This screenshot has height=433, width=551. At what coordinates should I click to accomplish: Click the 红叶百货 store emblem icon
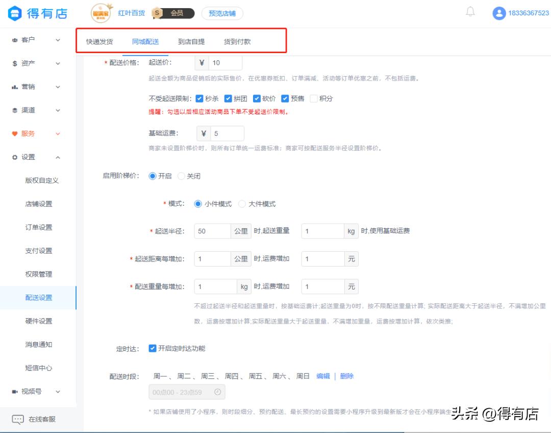click(100, 13)
